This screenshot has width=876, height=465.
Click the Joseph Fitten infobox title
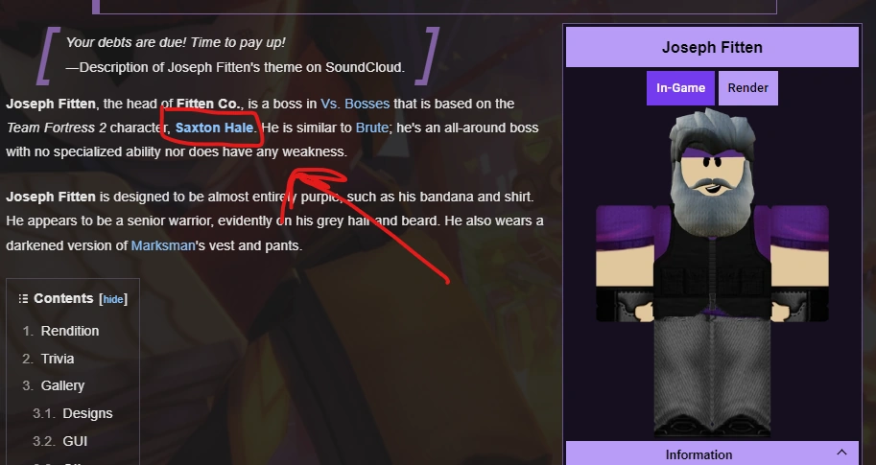712,47
